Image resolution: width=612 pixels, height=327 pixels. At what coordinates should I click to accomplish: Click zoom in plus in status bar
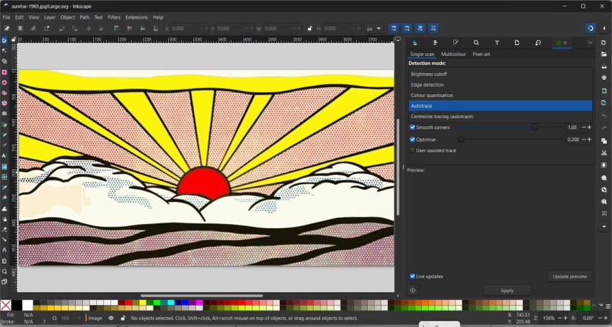tap(566, 318)
